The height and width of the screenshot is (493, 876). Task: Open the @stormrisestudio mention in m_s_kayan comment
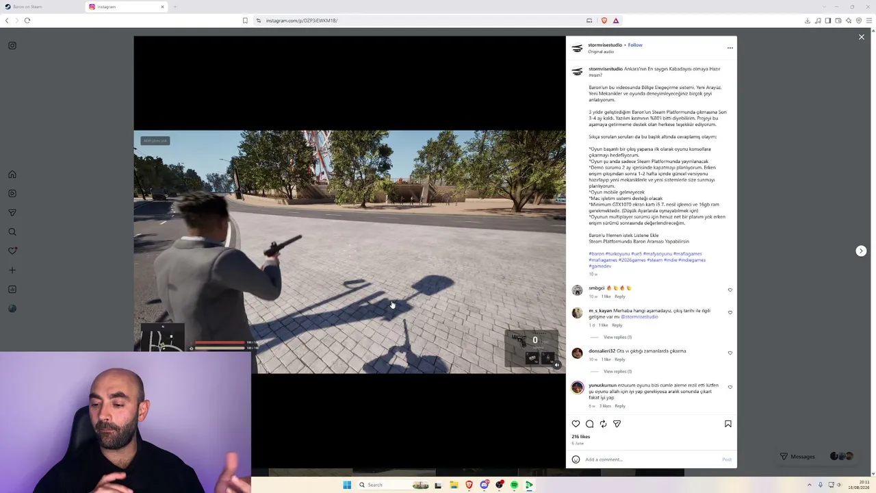(639, 317)
